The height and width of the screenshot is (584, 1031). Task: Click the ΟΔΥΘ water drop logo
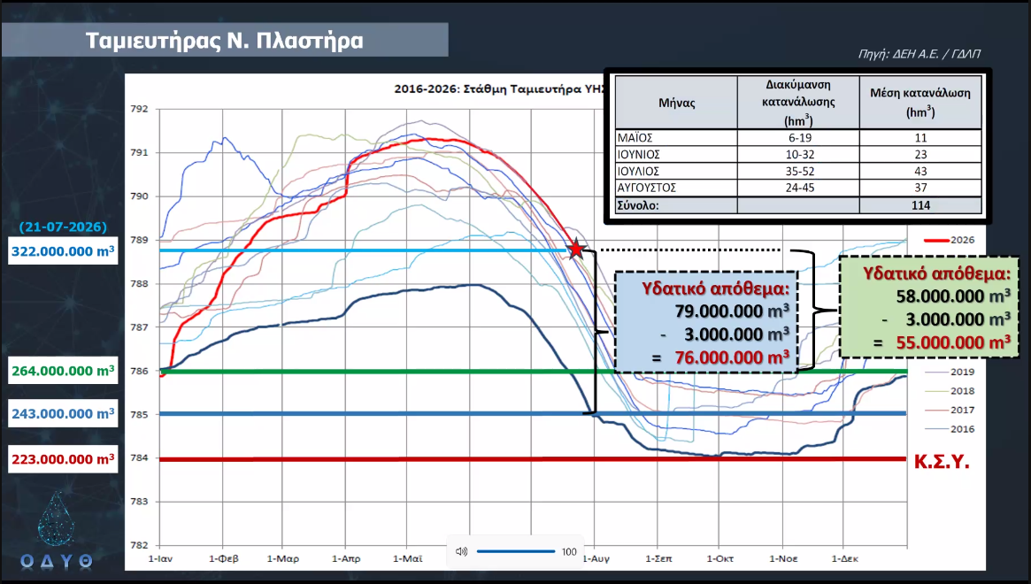(56, 530)
